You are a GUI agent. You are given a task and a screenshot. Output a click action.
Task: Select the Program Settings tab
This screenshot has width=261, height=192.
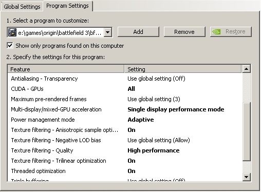67,6
